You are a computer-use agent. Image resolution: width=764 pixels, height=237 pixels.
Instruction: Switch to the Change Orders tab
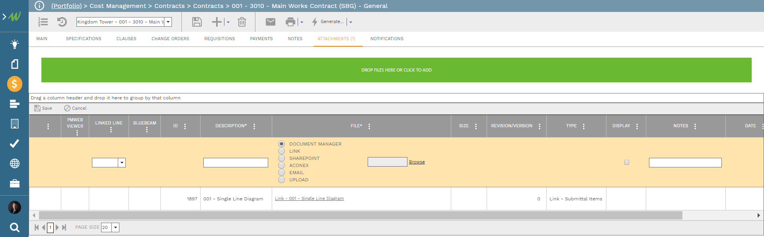(170, 39)
